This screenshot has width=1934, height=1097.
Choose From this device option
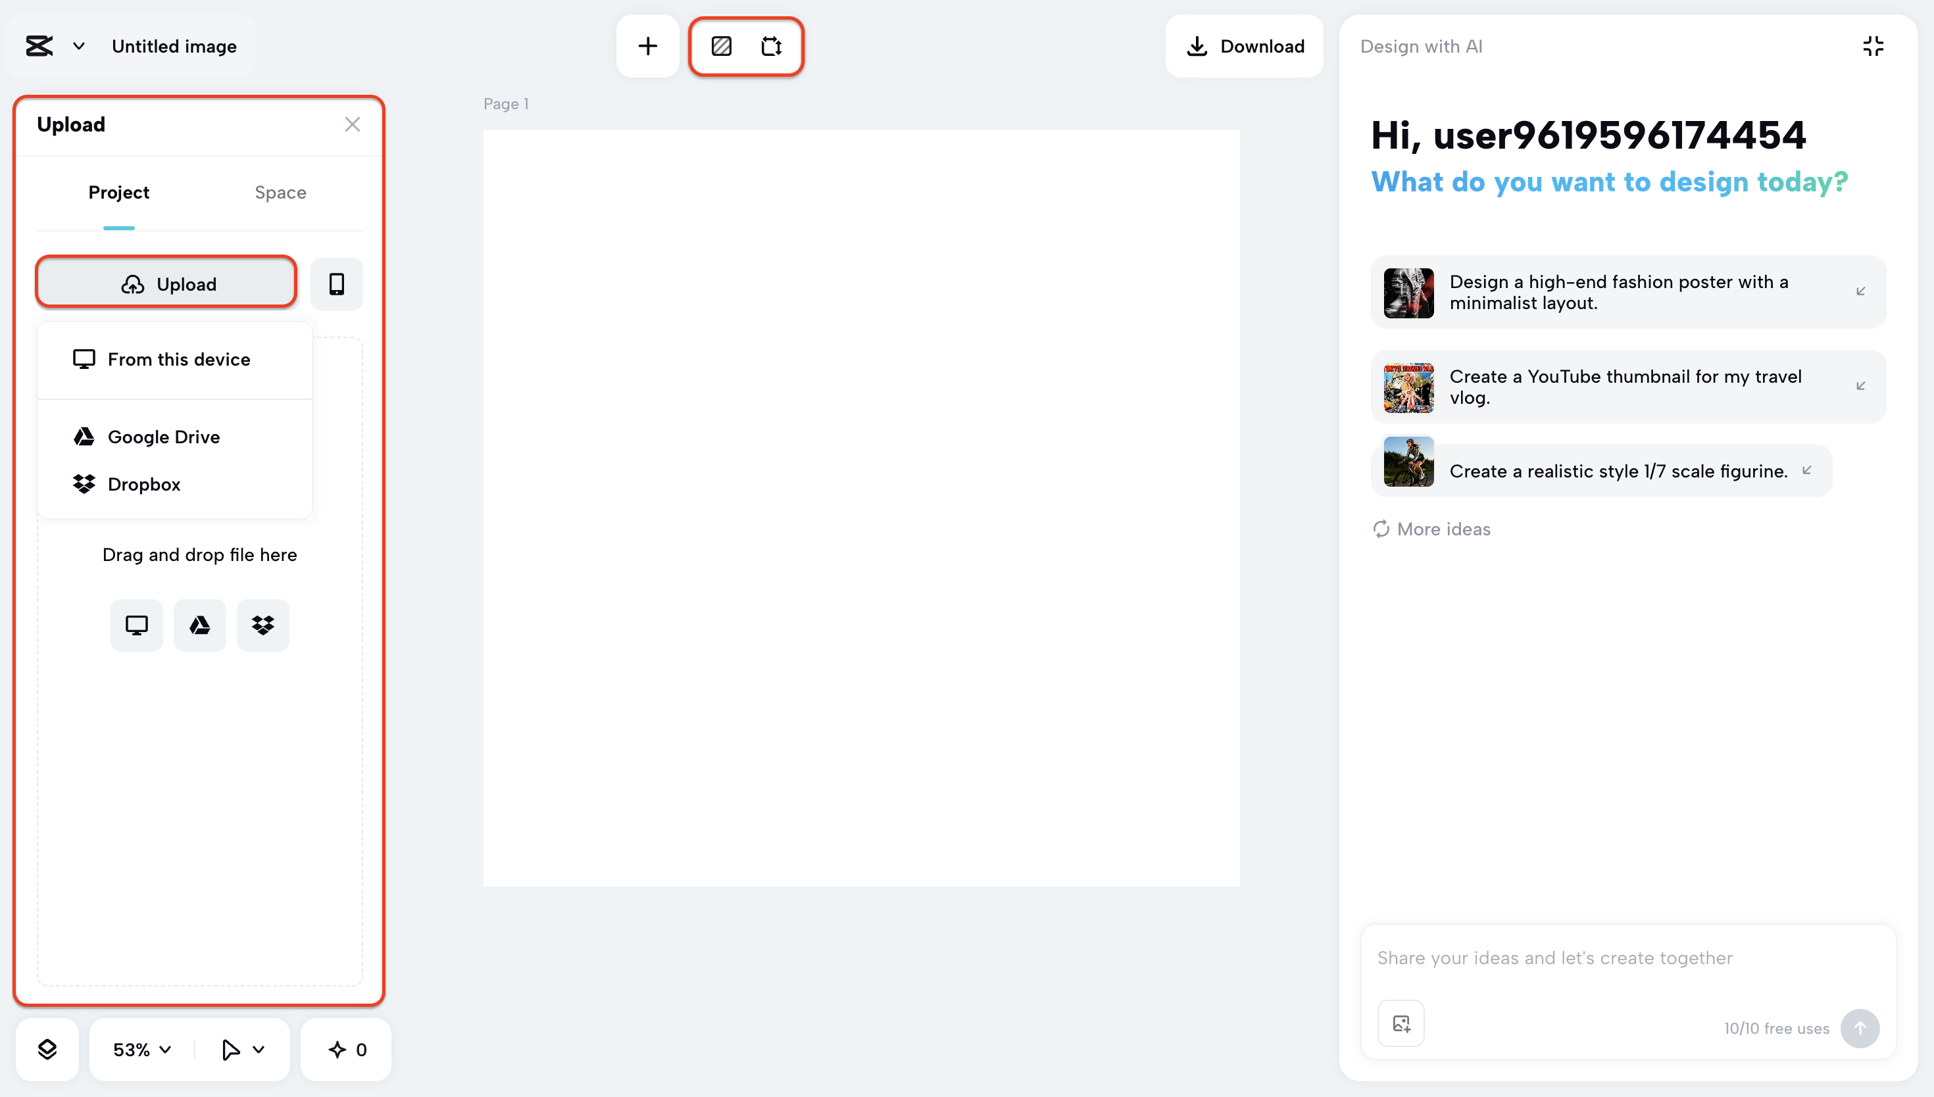(178, 359)
